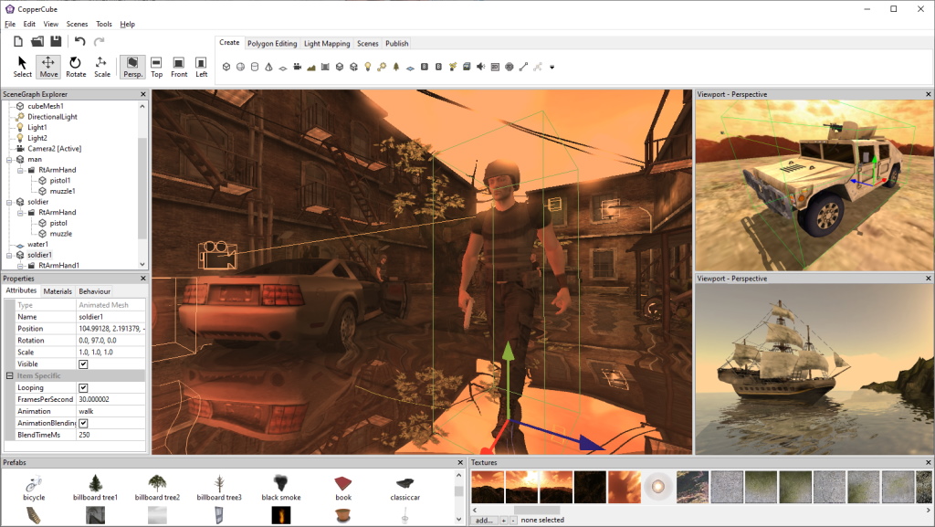This screenshot has height=527, width=935.
Task: Switch to the Top view
Action: (x=156, y=66)
